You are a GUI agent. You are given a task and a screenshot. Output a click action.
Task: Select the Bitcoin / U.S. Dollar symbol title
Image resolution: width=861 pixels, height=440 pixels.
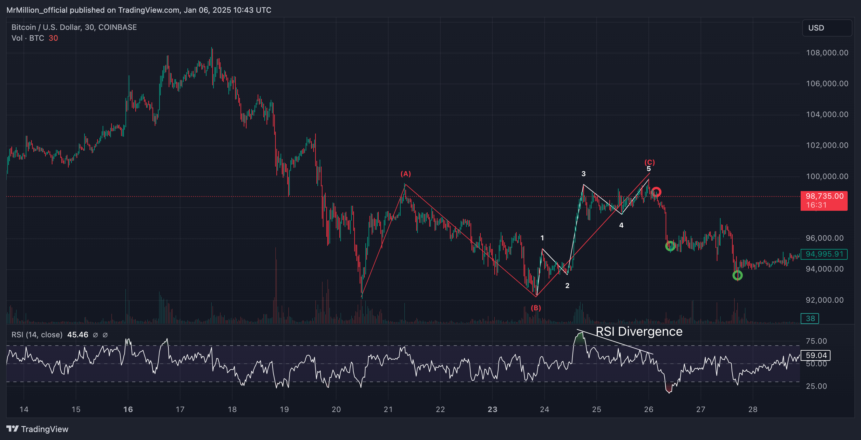tap(74, 27)
